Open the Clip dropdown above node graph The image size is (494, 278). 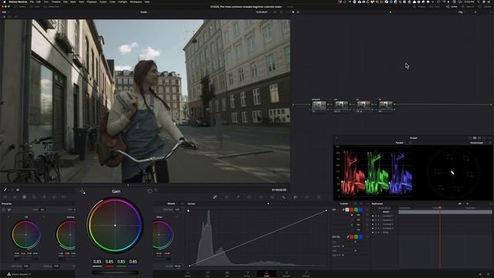[x=462, y=12]
